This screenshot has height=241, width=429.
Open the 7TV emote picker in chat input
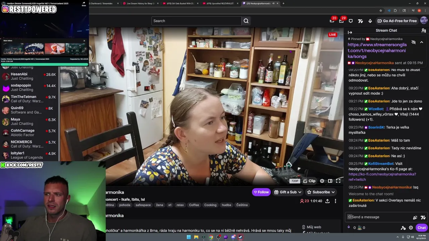tap(423, 217)
